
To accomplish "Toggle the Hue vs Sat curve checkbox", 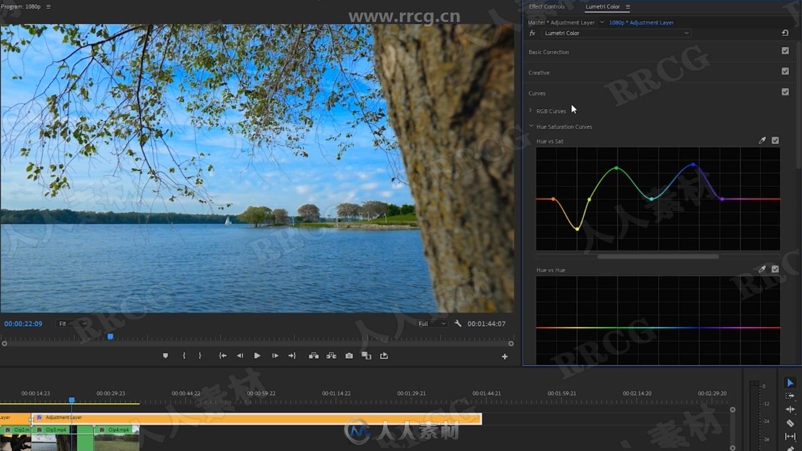I will (775, 141).
